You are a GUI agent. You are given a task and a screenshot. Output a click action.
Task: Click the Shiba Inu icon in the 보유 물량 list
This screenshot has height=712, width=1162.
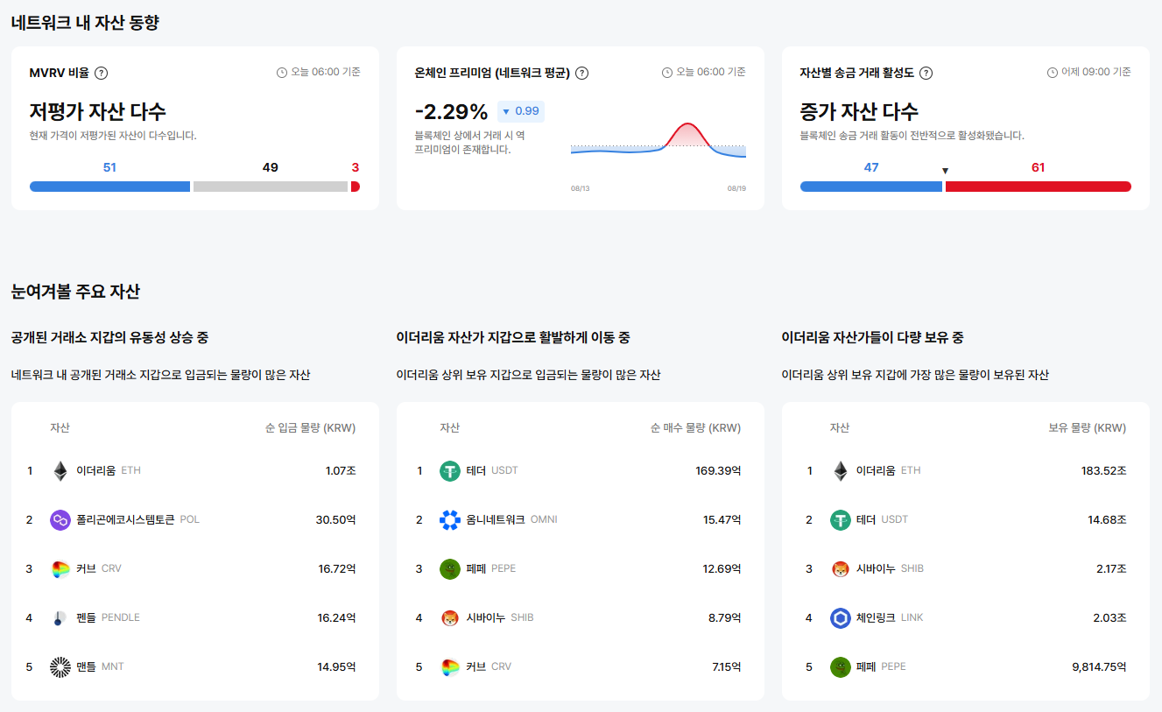tap(841, 569)
